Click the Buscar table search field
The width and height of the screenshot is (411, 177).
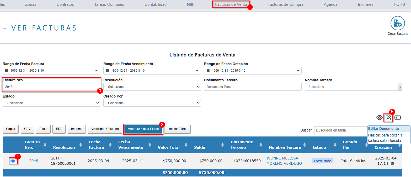click(x=340, y=130)
